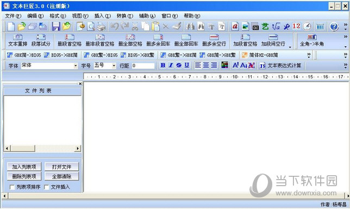This screenshot has height=209, width=350.
Task: Open the text color palette icon
Action: coord(224,65)
